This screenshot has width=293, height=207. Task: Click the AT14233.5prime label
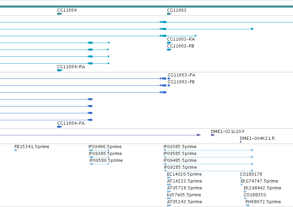tap(185, 181)
